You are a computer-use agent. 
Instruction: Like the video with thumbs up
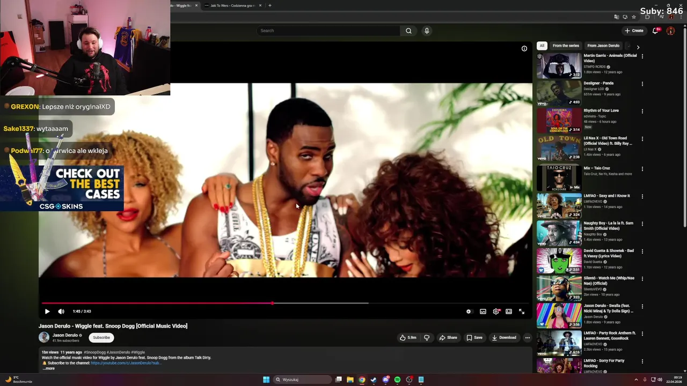point(408,338)
